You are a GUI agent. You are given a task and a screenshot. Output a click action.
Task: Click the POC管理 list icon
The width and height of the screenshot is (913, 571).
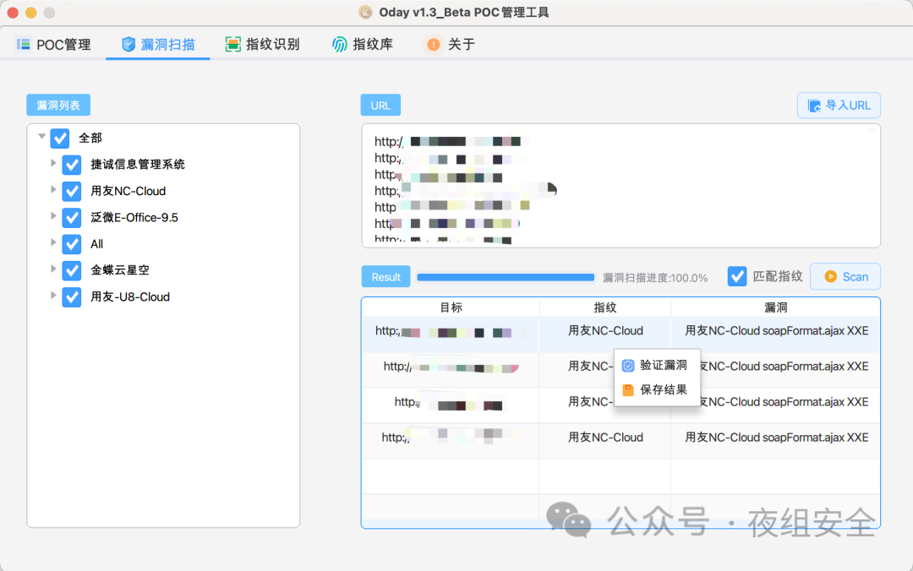coord(24,44)
